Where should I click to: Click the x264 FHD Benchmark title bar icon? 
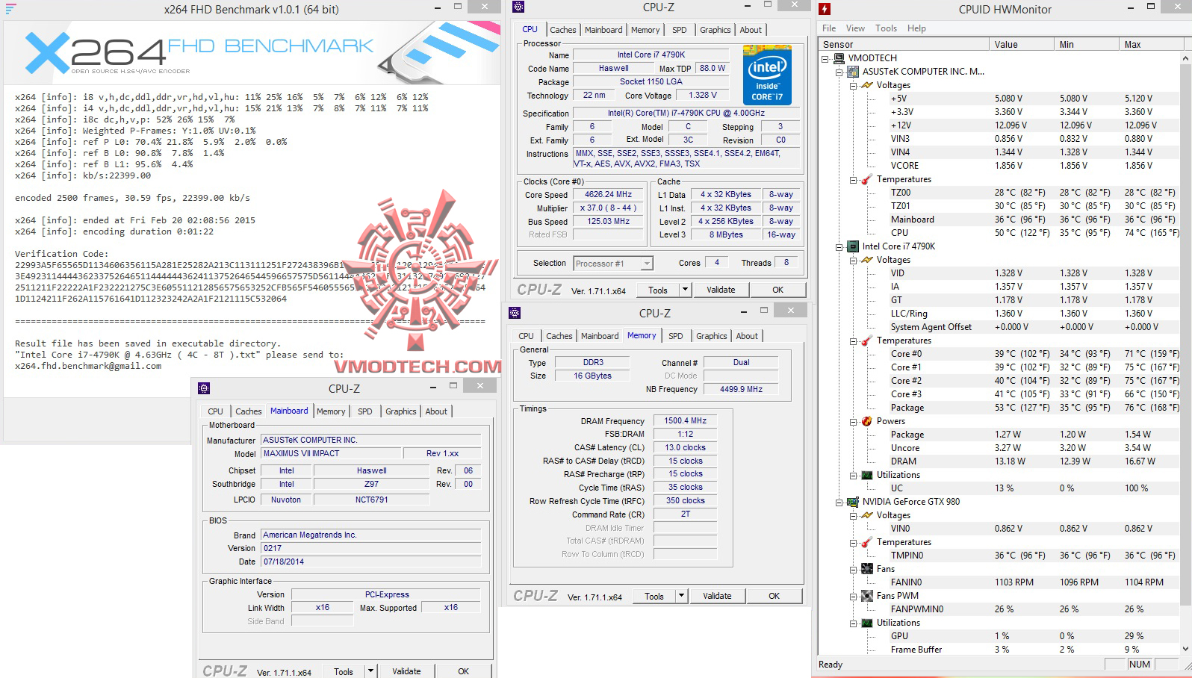click(x=10, y=9)
